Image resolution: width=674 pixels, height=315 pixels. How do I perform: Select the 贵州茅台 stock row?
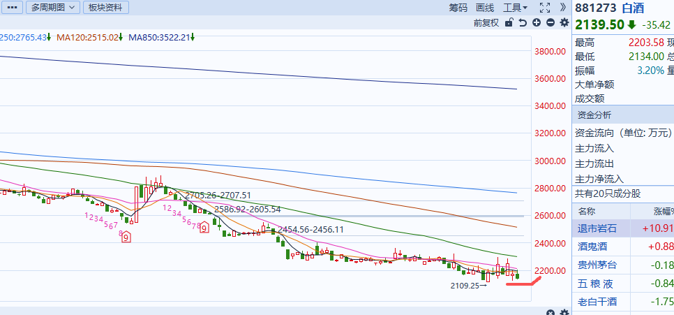[x=623, y=265]
